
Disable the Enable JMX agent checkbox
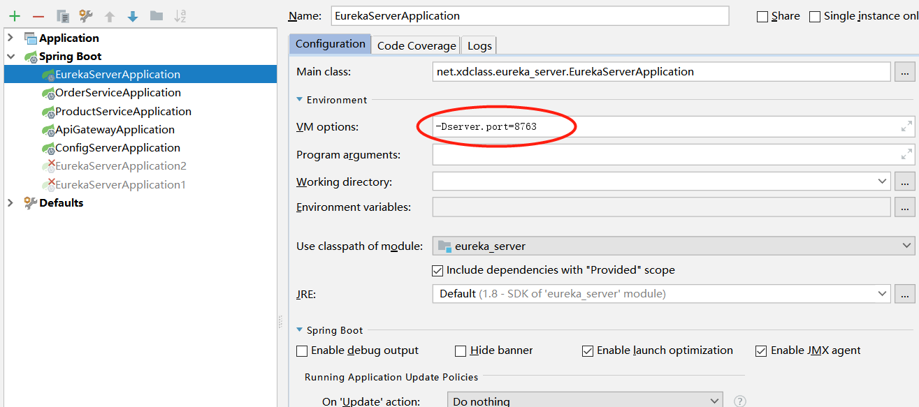(761, 350)
